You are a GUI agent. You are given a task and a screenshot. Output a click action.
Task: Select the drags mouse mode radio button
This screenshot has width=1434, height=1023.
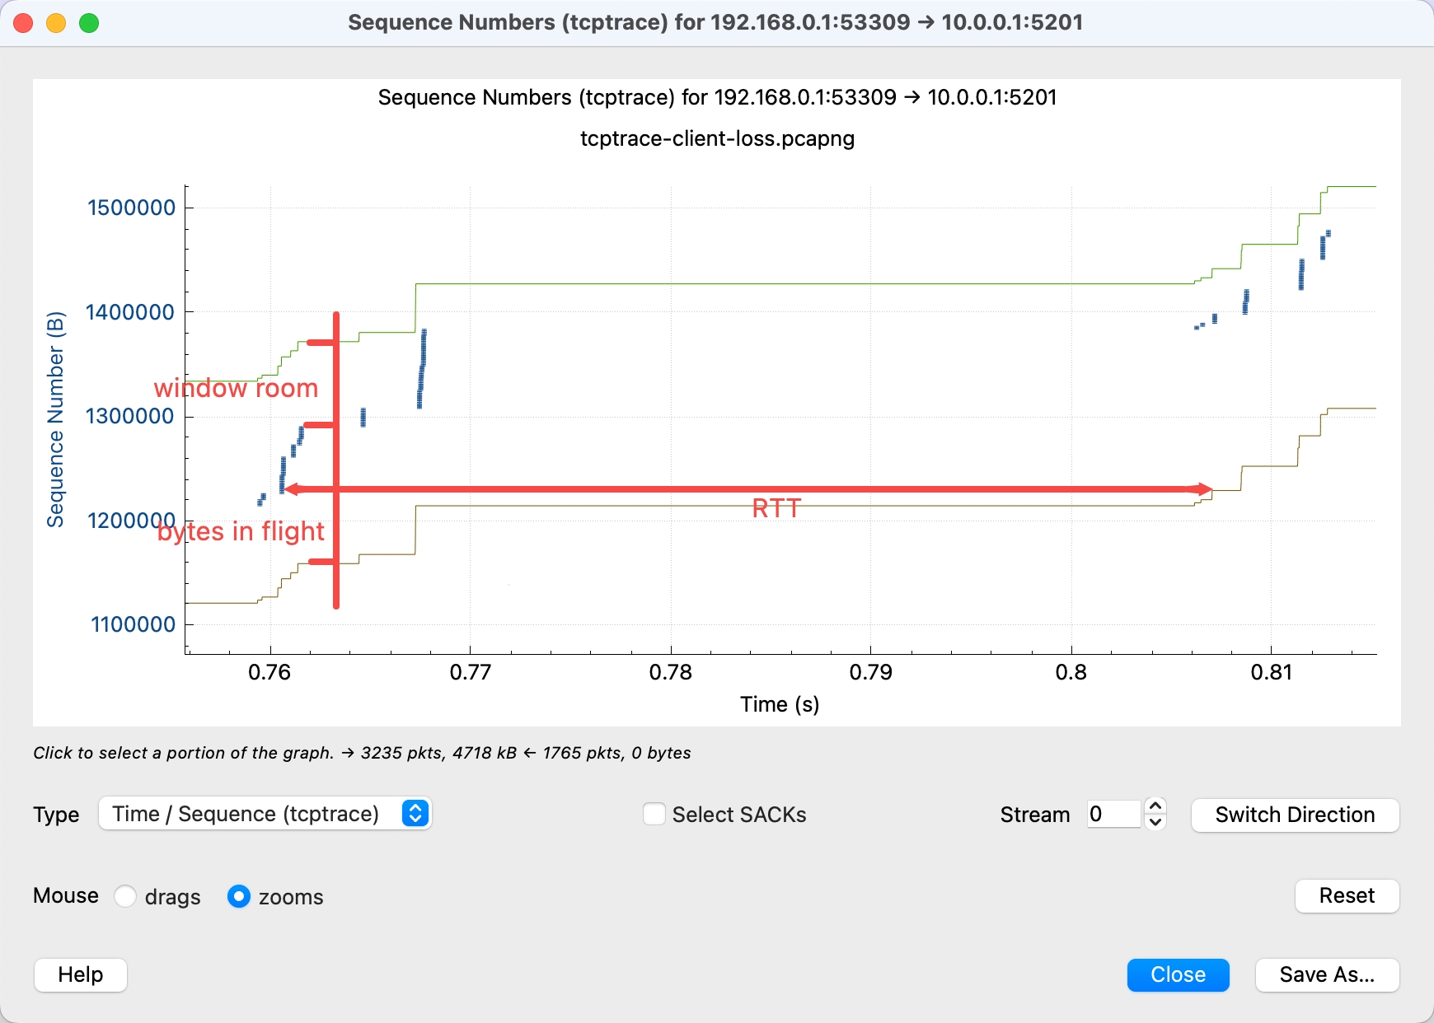(x=125, y=896)
